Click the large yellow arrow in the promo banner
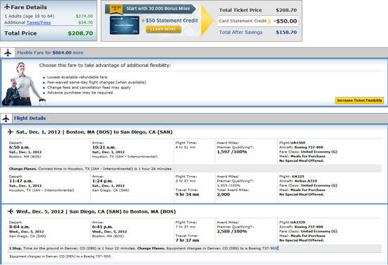This screenshot has height=265, width=388. (207, 20)
